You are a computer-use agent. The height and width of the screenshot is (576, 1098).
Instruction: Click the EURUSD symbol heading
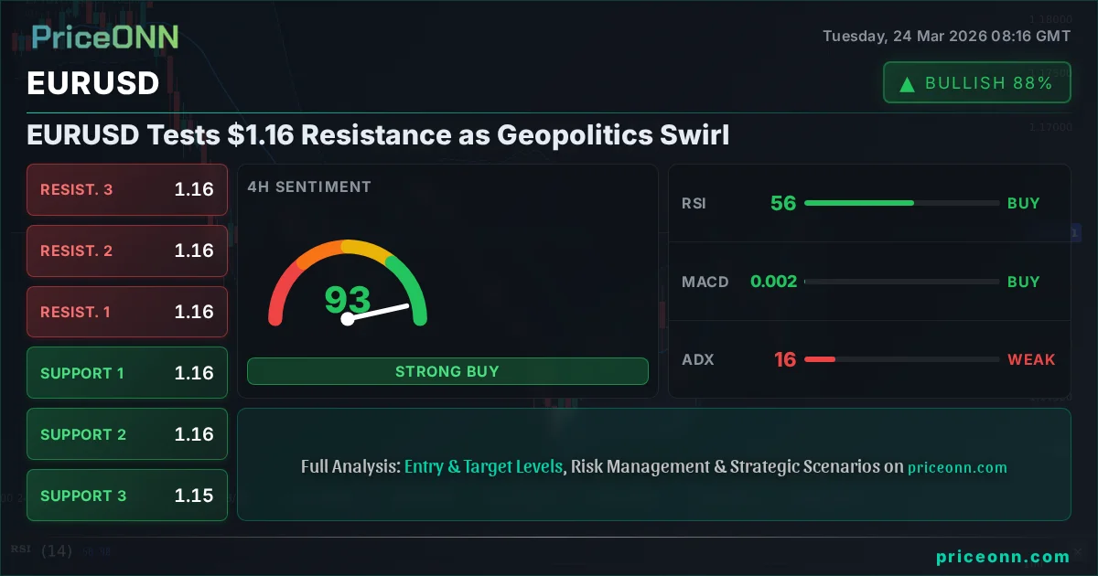click(93, 83)
